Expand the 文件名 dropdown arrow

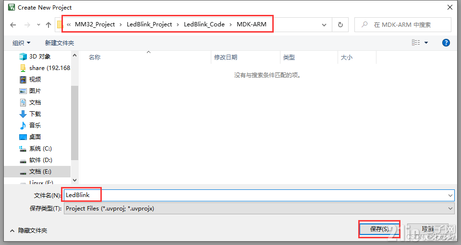click(x=450, y=196)
